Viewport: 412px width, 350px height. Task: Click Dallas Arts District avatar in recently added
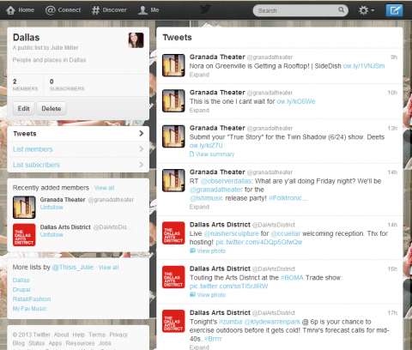point(24,235)
